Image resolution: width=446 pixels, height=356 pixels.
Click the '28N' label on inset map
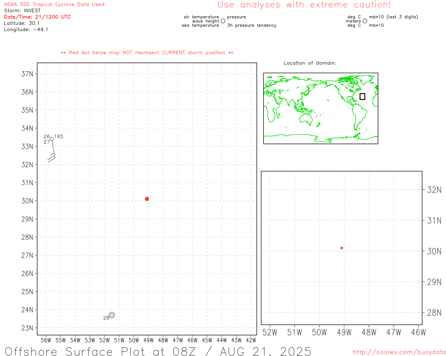tap(434, 313)
